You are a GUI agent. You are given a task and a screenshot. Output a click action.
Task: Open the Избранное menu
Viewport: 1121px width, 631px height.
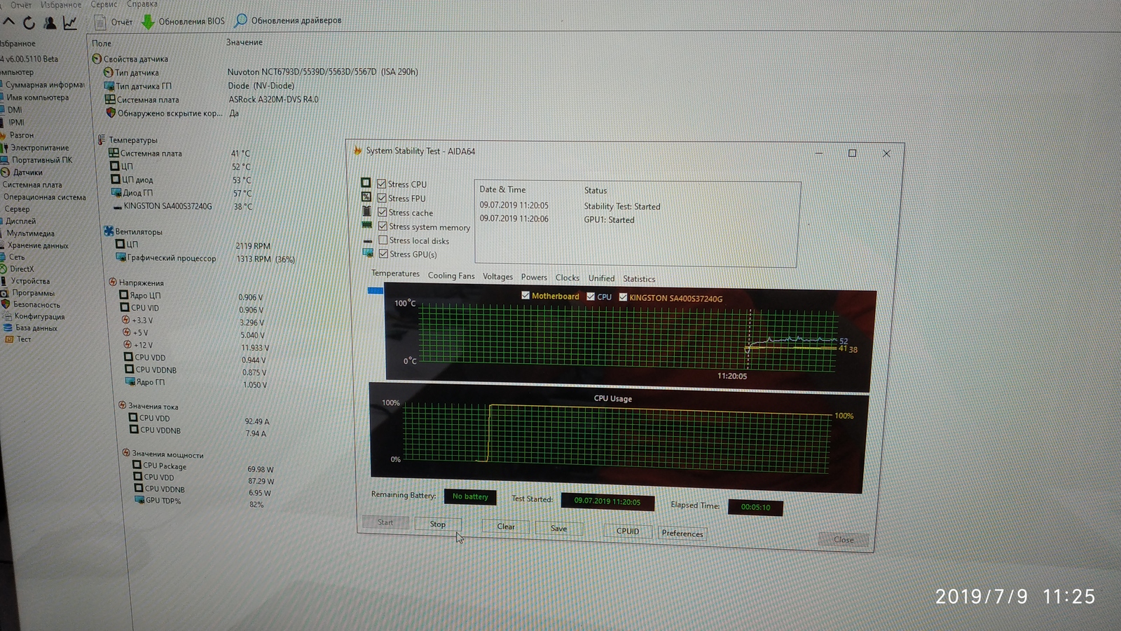(61, 4)
